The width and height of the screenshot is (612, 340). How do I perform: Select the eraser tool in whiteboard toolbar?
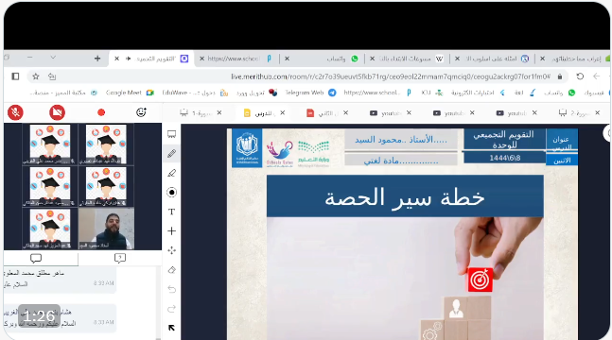(x=172, y=270)
